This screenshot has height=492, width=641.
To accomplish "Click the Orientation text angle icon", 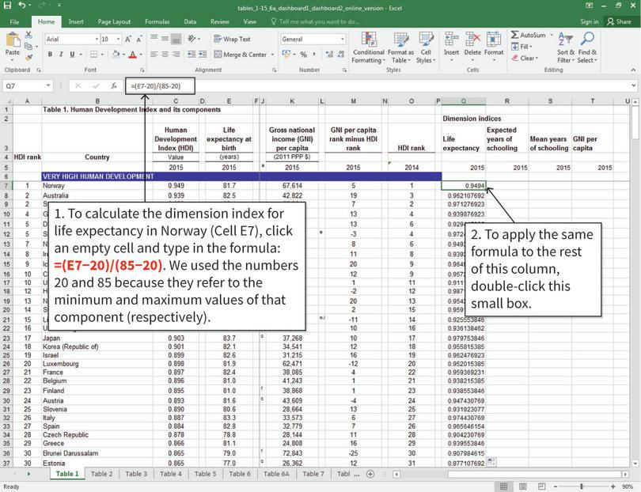I will (x=192, y=40).
